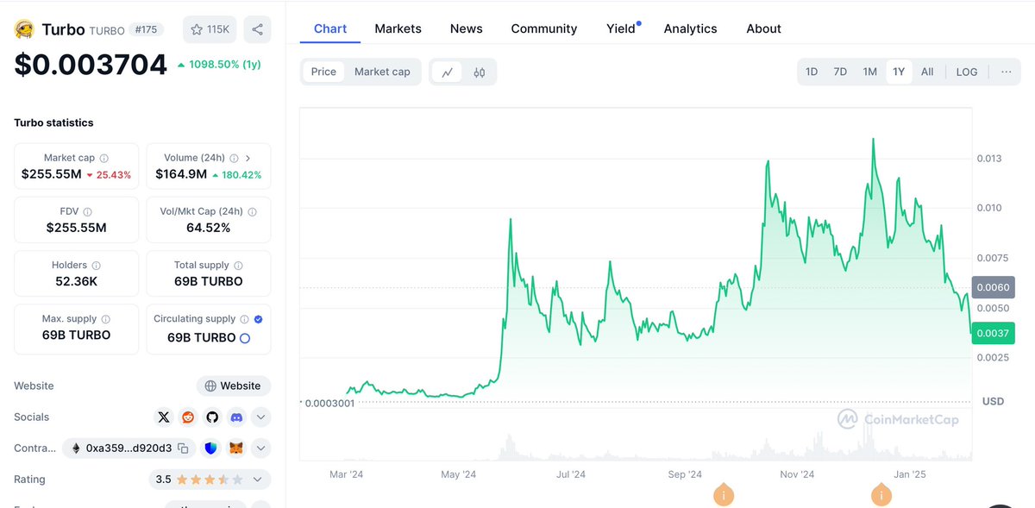Open the Community tab

pyautogui.click(x=544, y=28)
